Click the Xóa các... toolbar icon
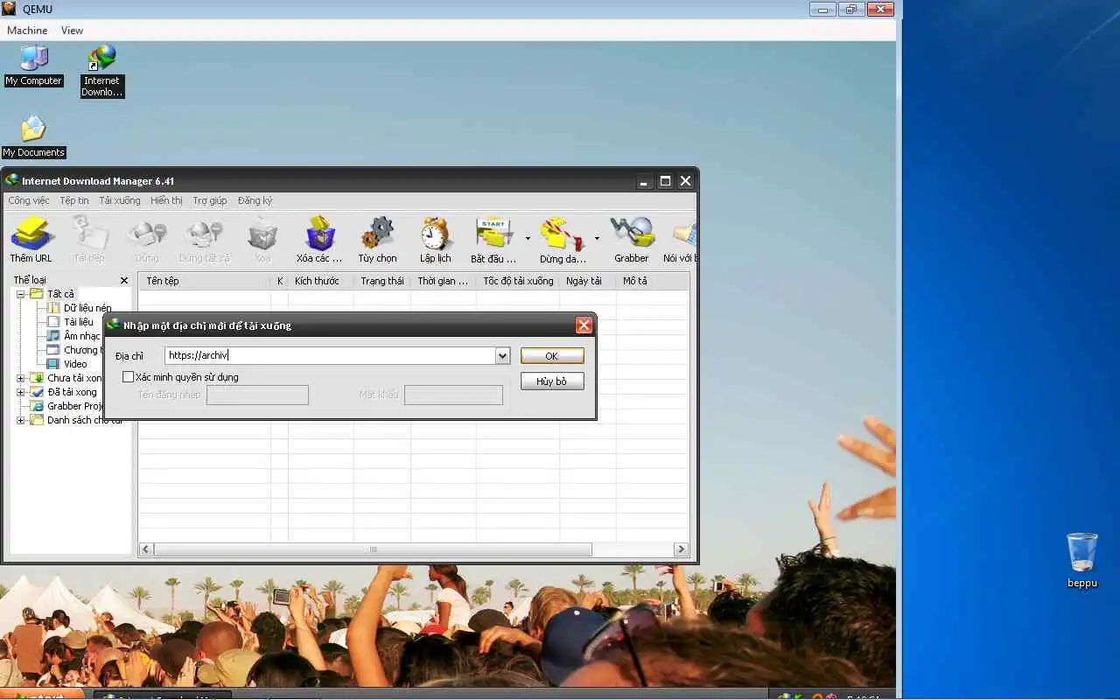 pyautogui.click(x=319, y=239)
